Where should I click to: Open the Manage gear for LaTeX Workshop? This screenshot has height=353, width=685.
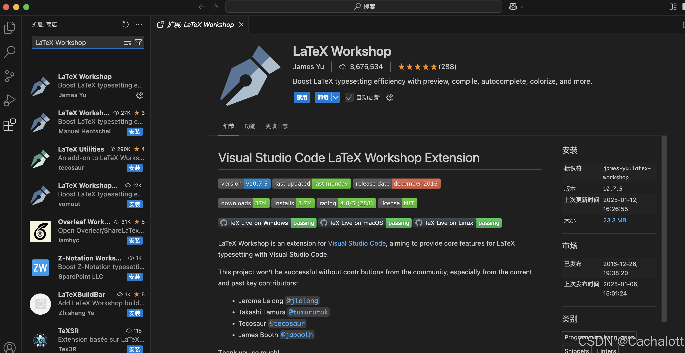(x=140, y=95)
